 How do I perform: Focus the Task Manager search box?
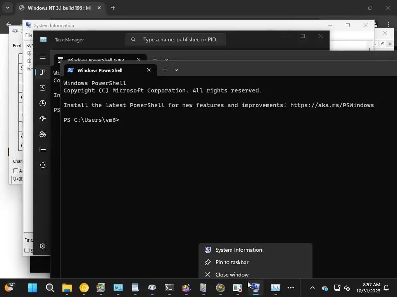(176, 39)
